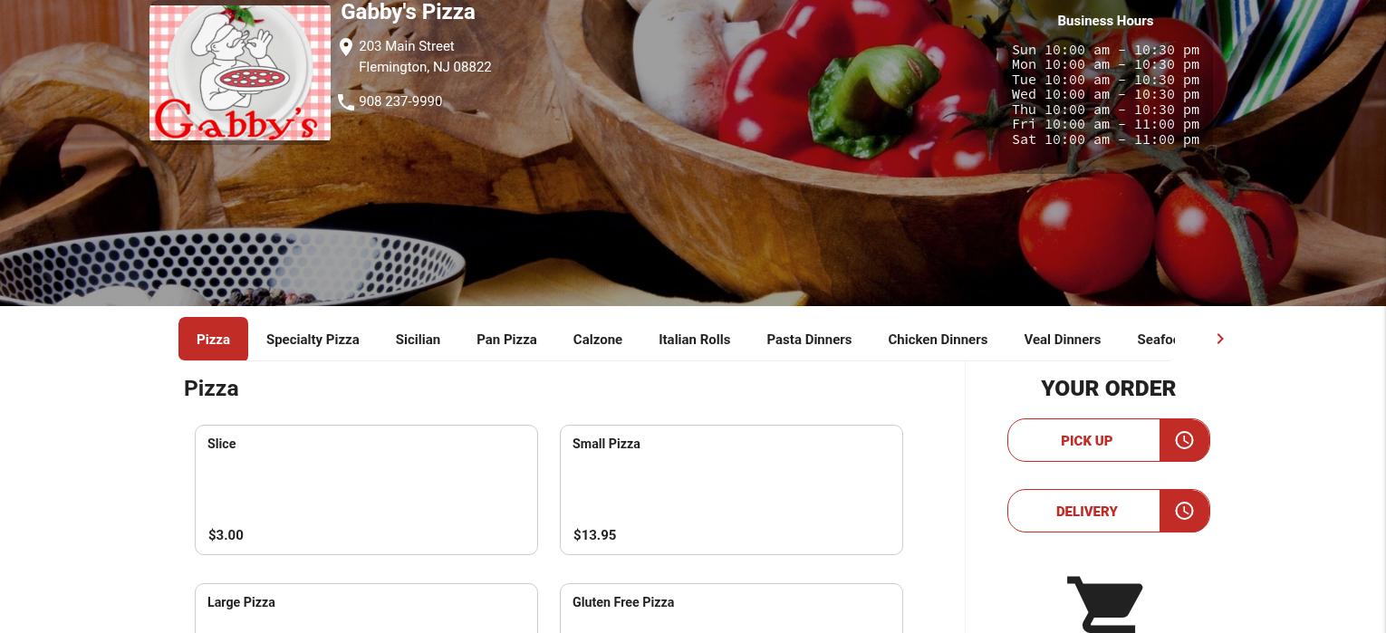Select the Gluten Free Pizza option
1386x633 pixels.
[x=731, y=611]
